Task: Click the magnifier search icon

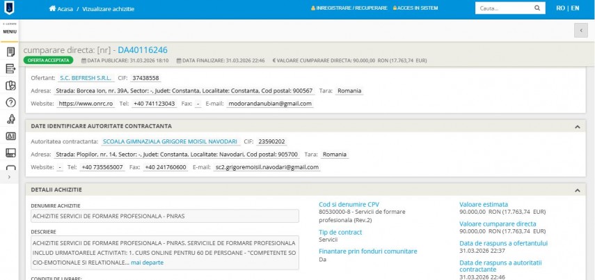Action: [537, 8]
